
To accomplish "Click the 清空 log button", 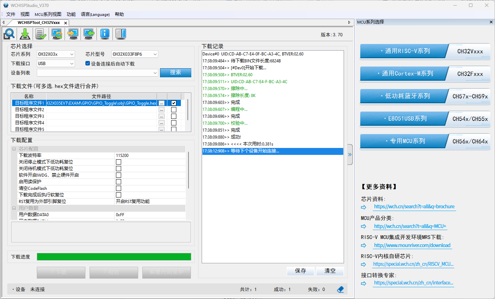I will [330, 271].
